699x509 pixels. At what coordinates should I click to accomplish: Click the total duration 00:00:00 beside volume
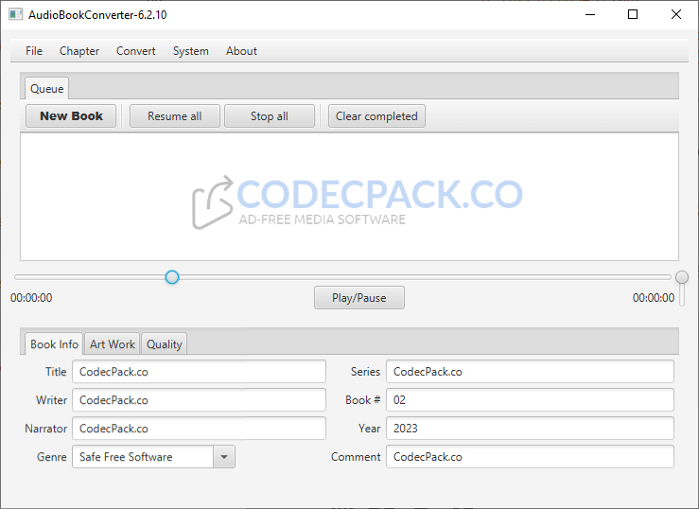pyautogui.click(x=654, y=298)
